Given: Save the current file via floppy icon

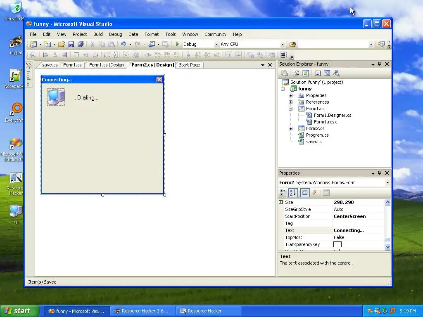Looking at the screenshot, I should pos(71,44).
